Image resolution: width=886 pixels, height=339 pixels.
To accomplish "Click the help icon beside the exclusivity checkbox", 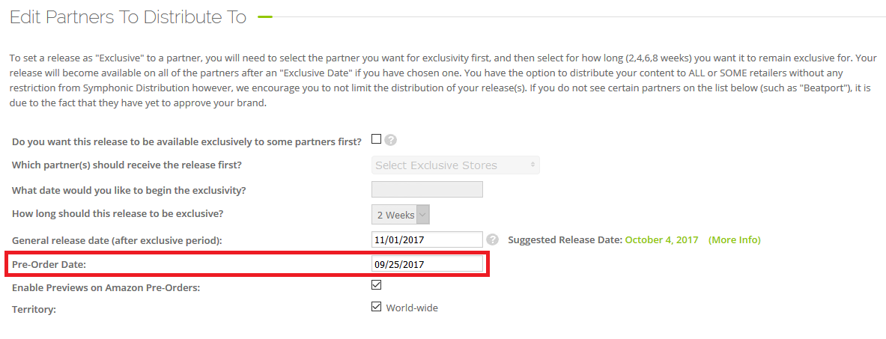I will point(391,140).
